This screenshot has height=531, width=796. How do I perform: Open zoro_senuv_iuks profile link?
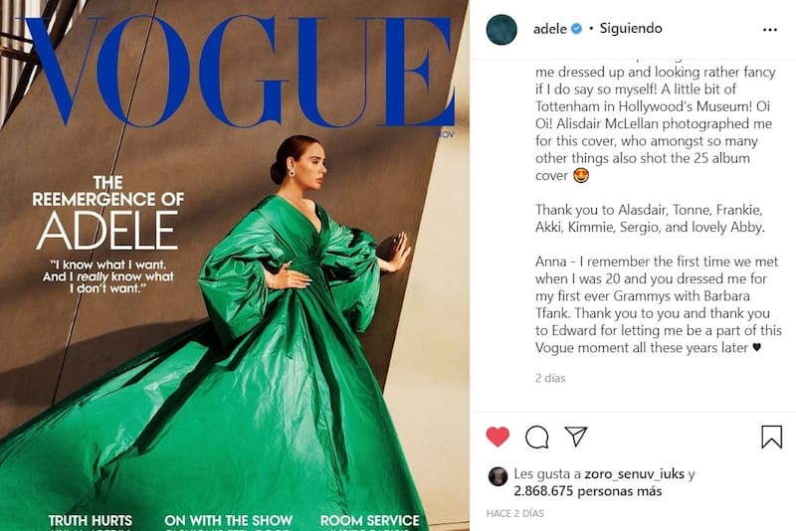click(634, 474)
